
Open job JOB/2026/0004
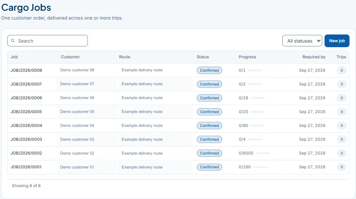point(26,126)
